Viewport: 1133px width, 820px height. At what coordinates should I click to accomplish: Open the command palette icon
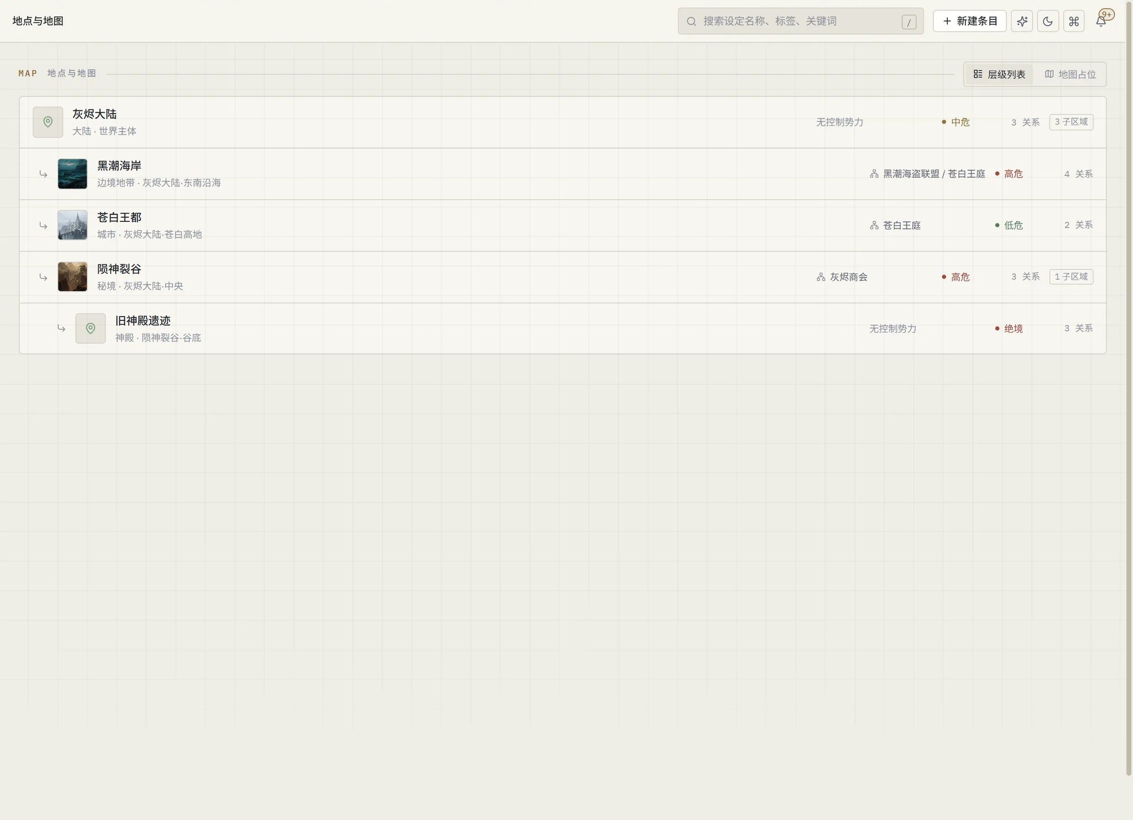point(1074,21)
